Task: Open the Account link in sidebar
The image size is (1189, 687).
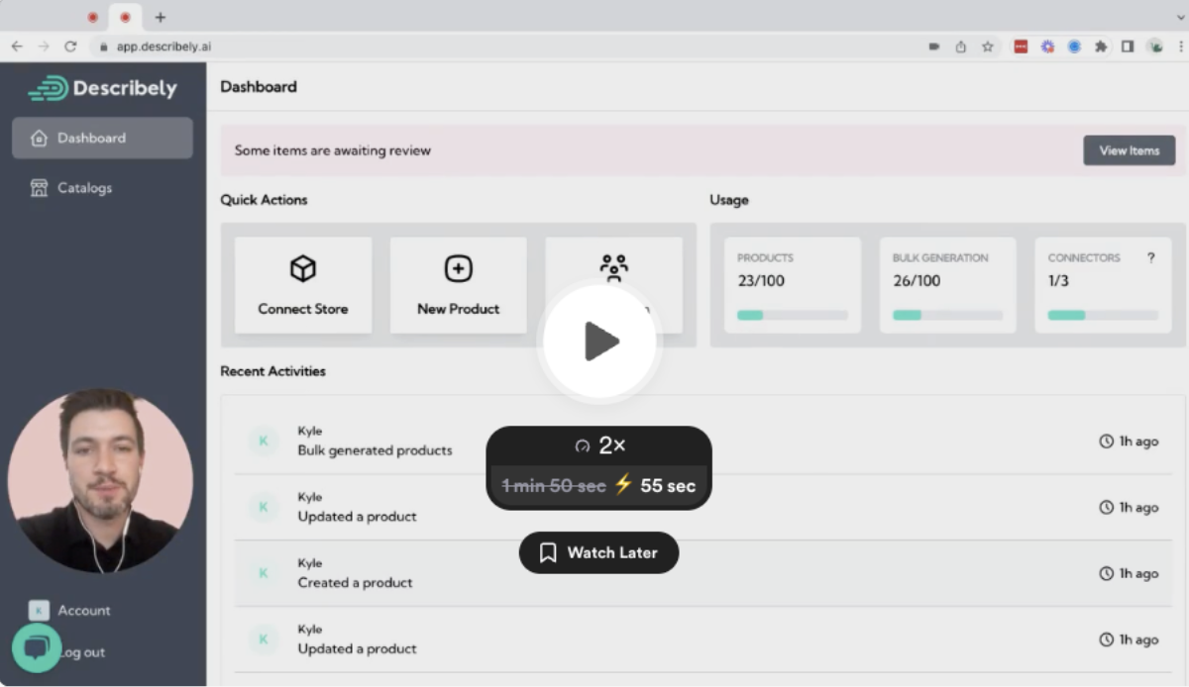Action: tap(83, 610)
